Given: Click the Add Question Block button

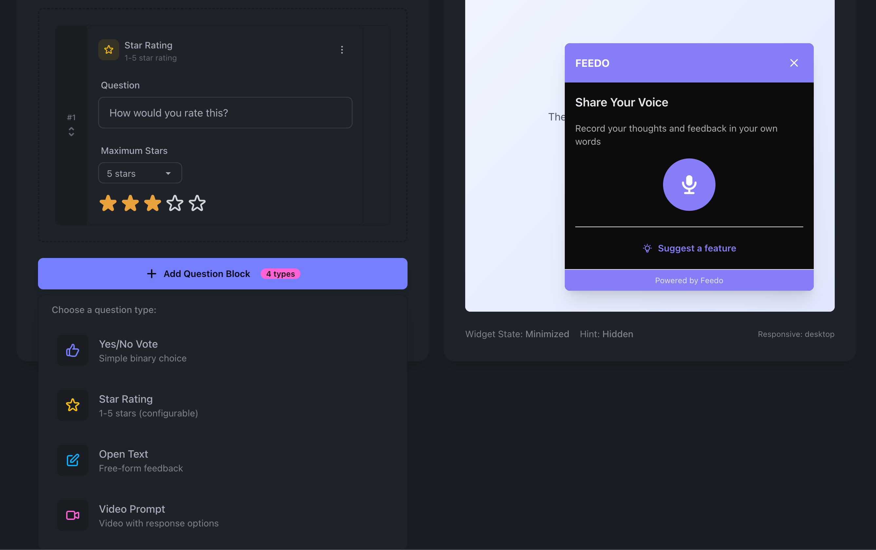Looking at the screenshot, I should click(222, 274).
